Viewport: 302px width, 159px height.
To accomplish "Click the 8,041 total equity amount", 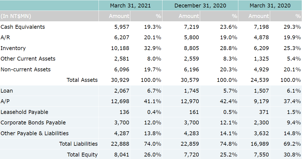I will pyautogui.click(x=122, y=155).
